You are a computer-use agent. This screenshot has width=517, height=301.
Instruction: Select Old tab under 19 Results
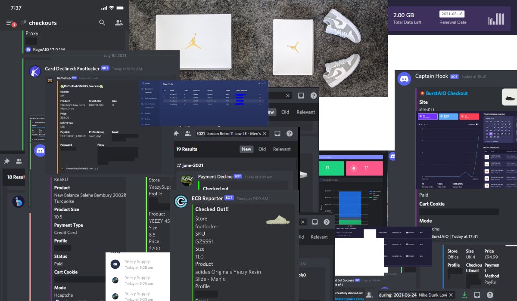[262, 149]
